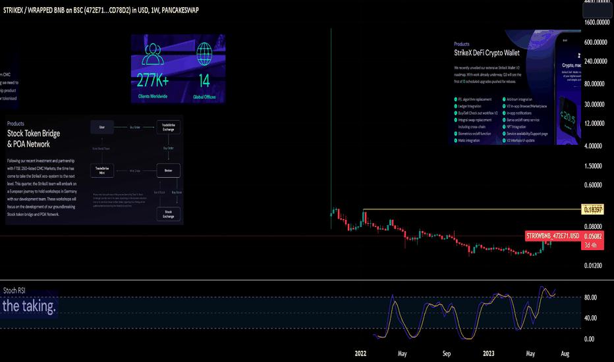Click the 0.08000 price axis label
The height and width of the screenshot is (362, 614).
pos(593,226)
